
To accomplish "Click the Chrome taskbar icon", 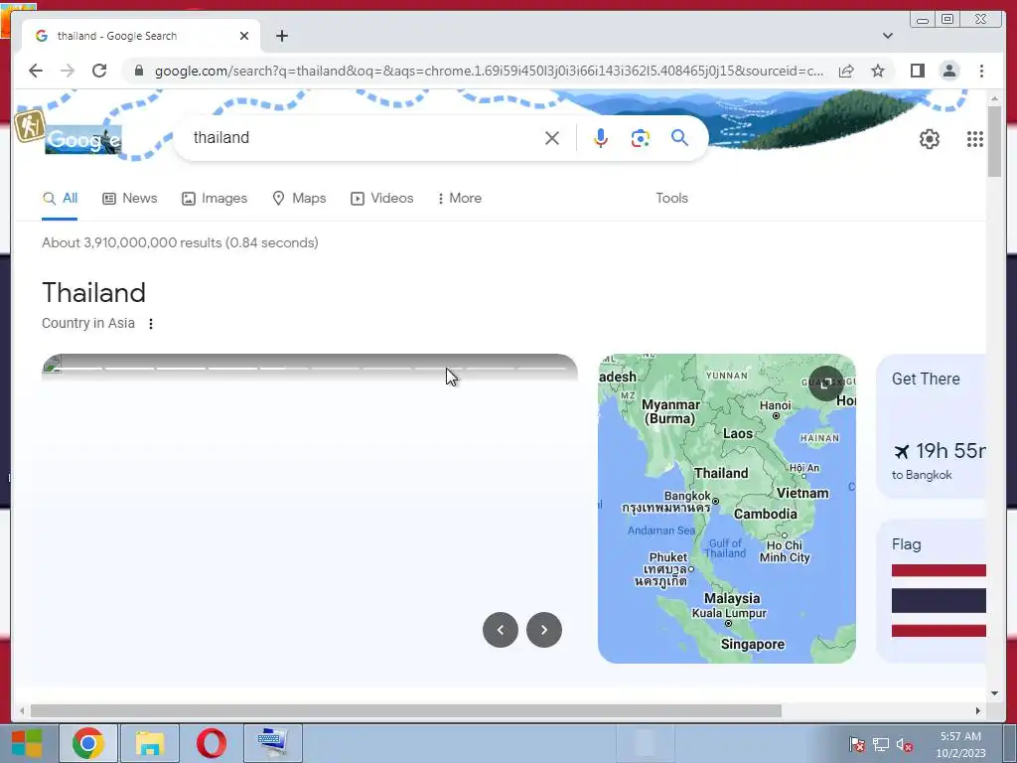I will pos(88,743).
